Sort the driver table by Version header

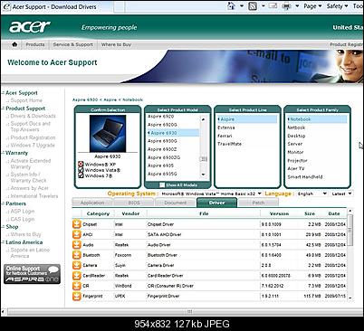pyautogui.click(x=279, y=213)
